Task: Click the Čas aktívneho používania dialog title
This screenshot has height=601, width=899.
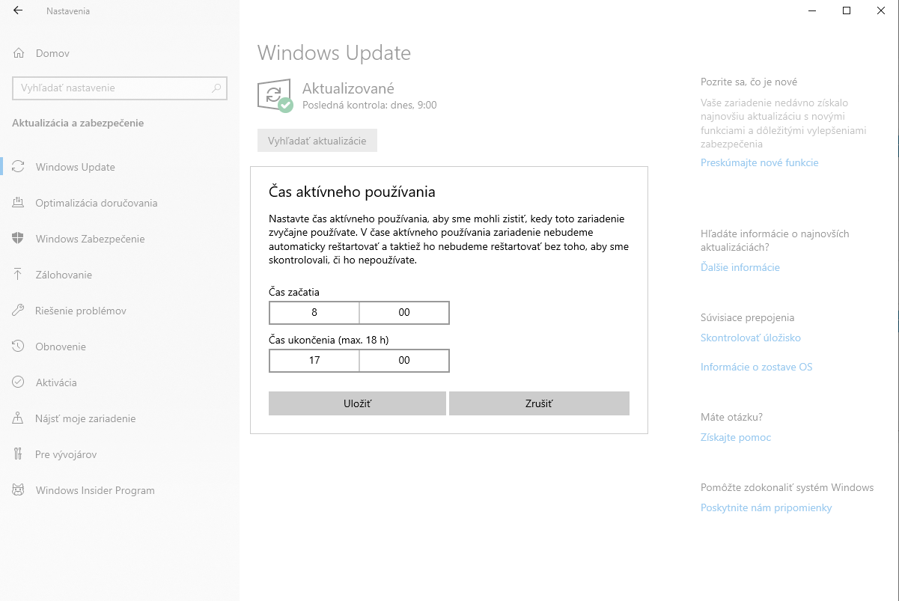Action: pyautogui.click(x=352, y=192)
